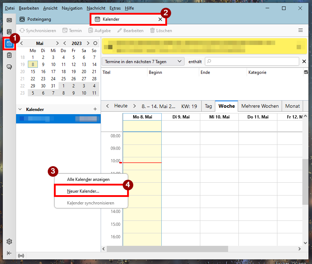
Task: Collapse the spaces toolbar arrow icon
Action: [9, 253]
